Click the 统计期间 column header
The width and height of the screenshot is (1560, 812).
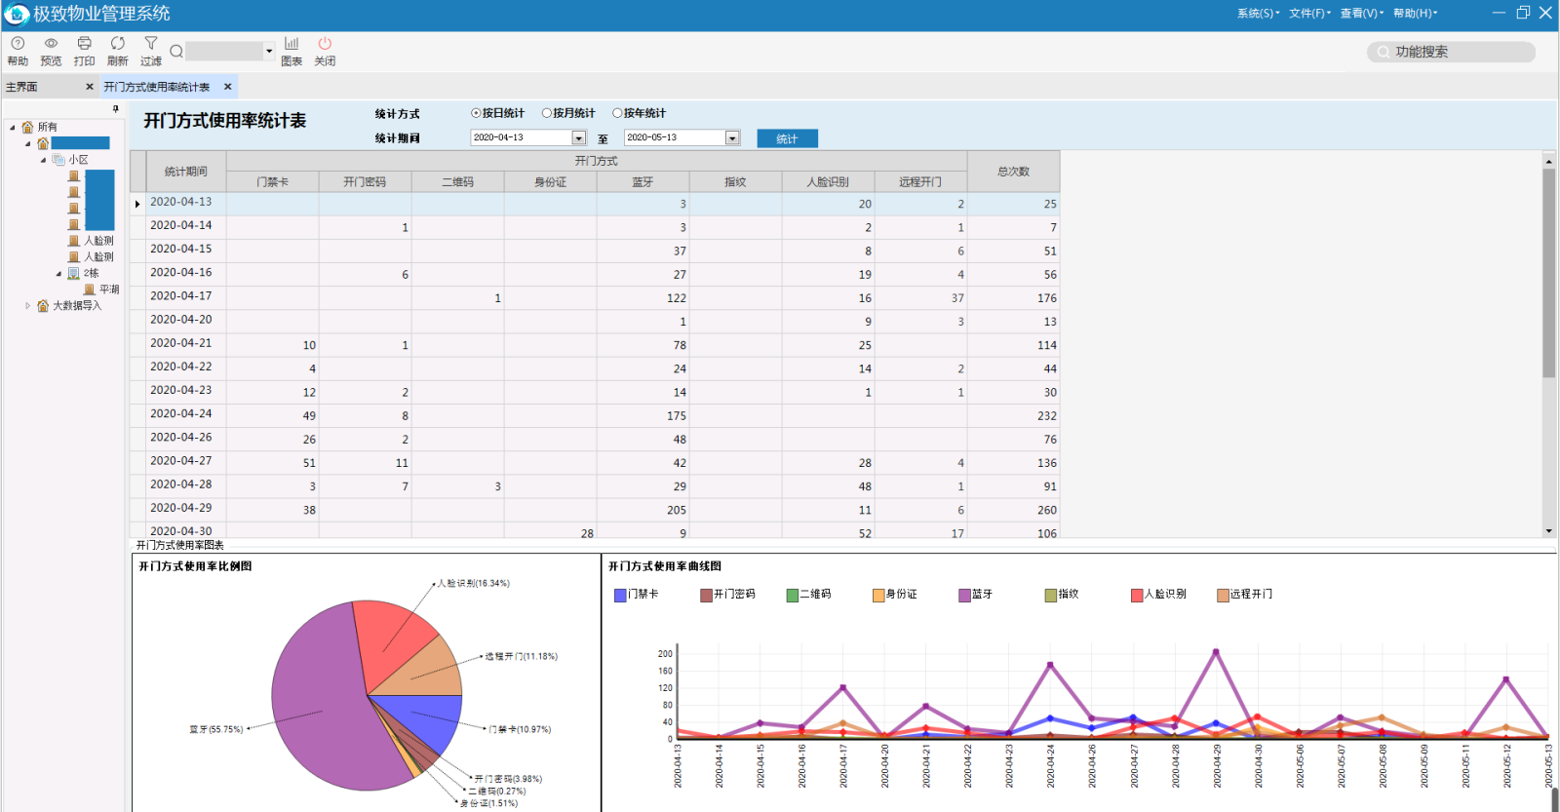coord(185,172)
